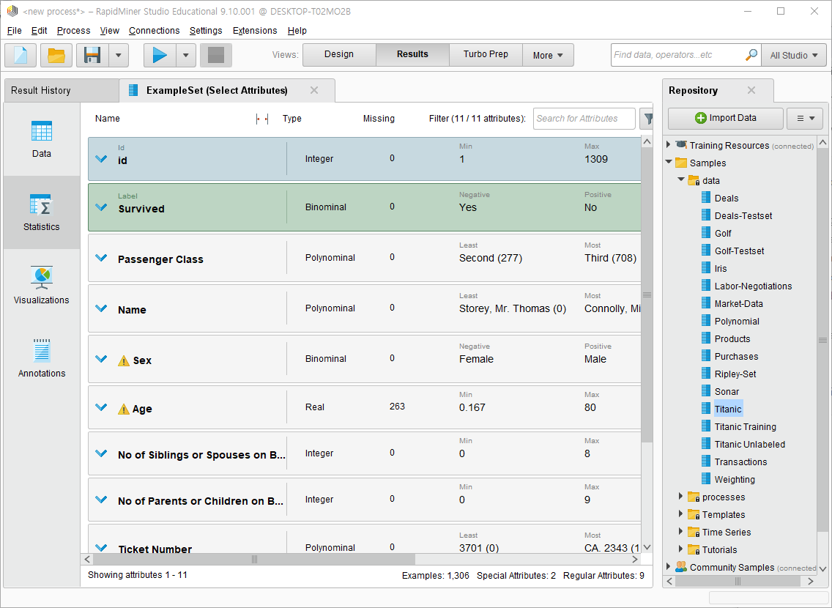Click the Samples folder icon
Screen dimensions: 832x608
pyautogui.click(x=681, y=163)
